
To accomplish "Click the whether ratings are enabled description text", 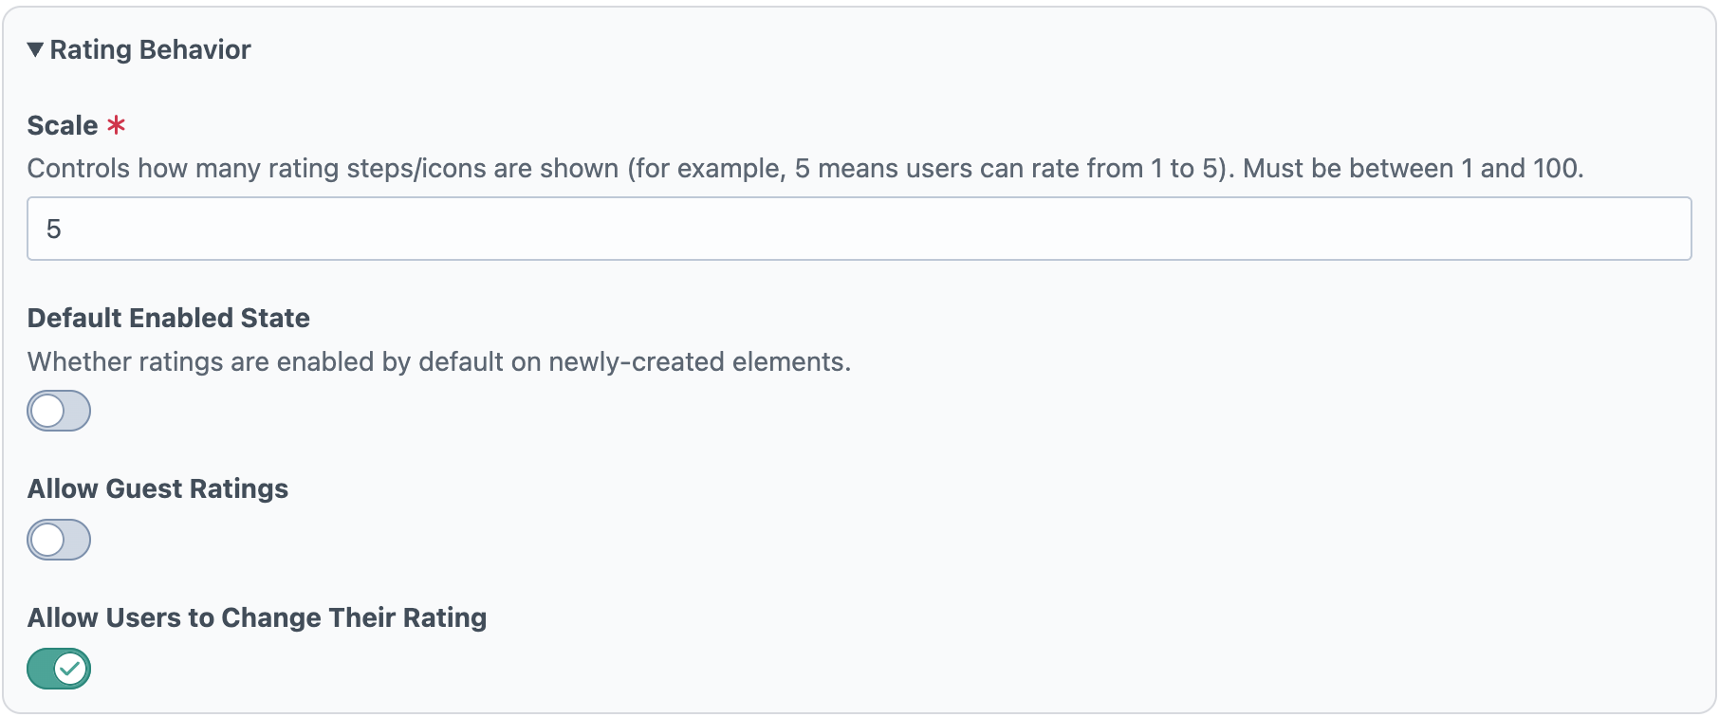I will [x=440, y=361].
